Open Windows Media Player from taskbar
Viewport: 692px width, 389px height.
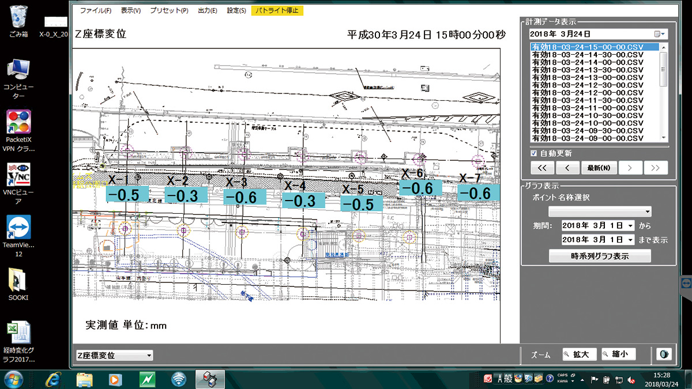[x=115, y=379]
